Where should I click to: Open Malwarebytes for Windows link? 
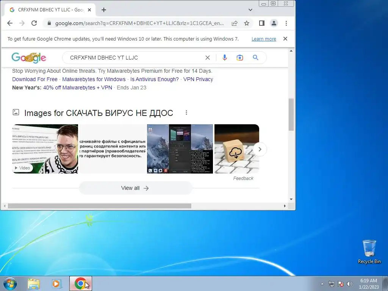coord(94,79)
